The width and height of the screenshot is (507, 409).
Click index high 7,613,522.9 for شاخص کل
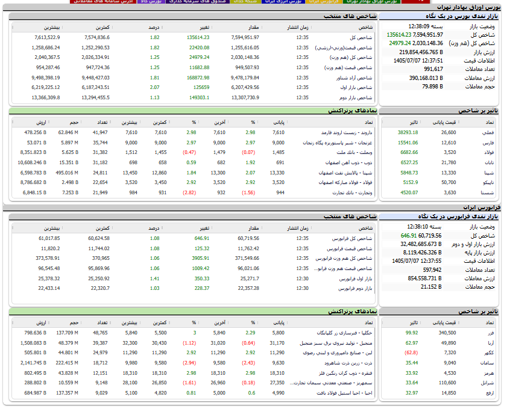[x=47, y=37]
